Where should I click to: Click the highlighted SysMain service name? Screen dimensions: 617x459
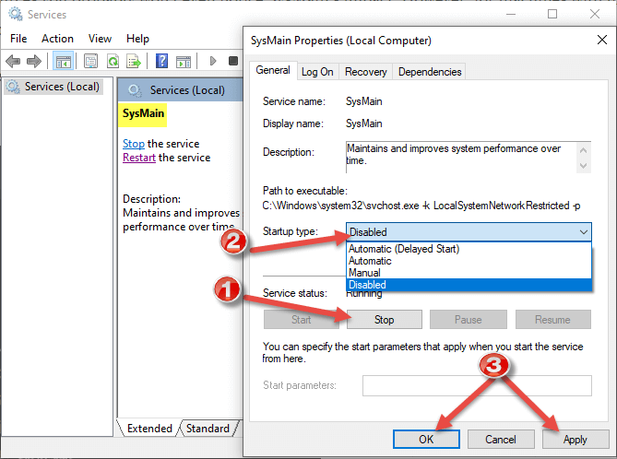tap(143, 113)
